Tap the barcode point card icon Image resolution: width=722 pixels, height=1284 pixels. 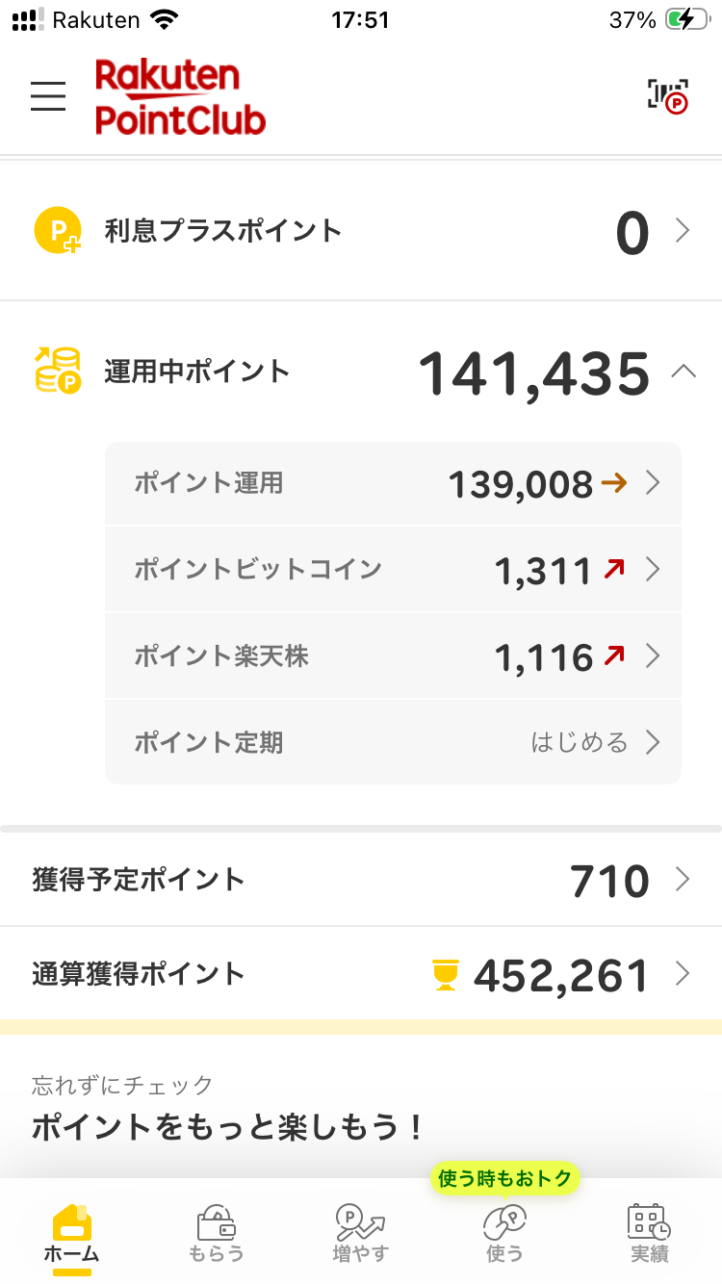[x=667, y=95]
